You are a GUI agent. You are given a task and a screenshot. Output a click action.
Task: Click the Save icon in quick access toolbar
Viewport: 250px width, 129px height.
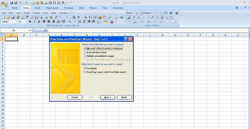11,2
